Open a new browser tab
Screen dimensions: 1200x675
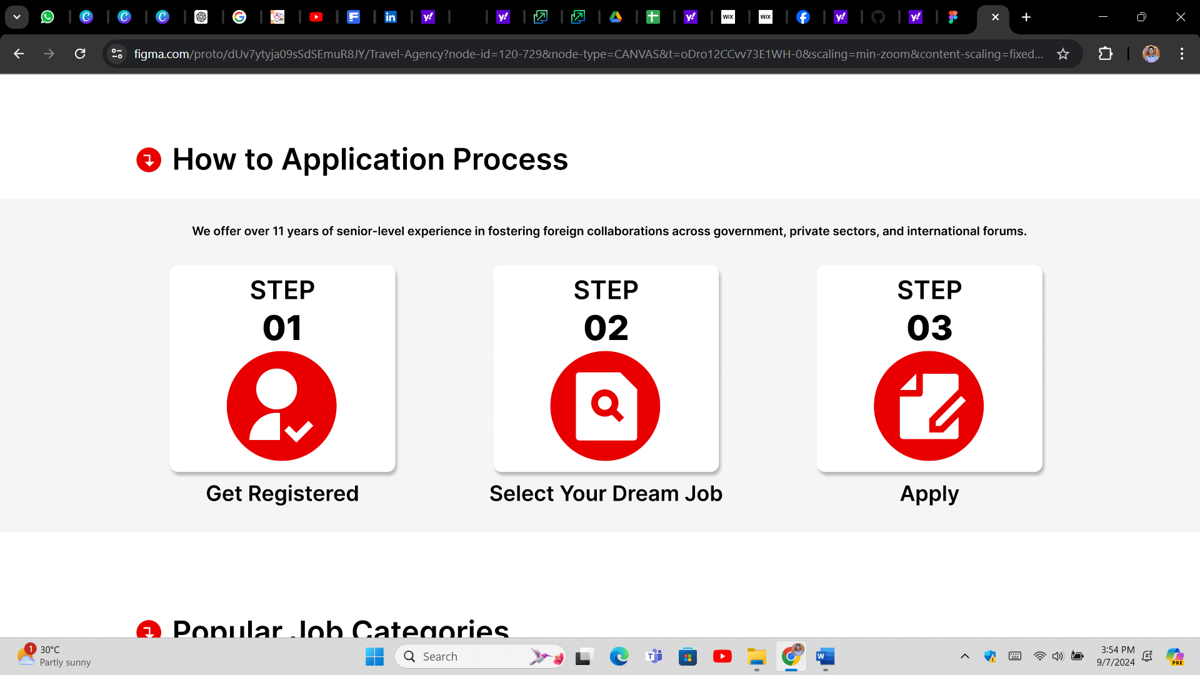pyautogui.click(x=1026, y=17)
